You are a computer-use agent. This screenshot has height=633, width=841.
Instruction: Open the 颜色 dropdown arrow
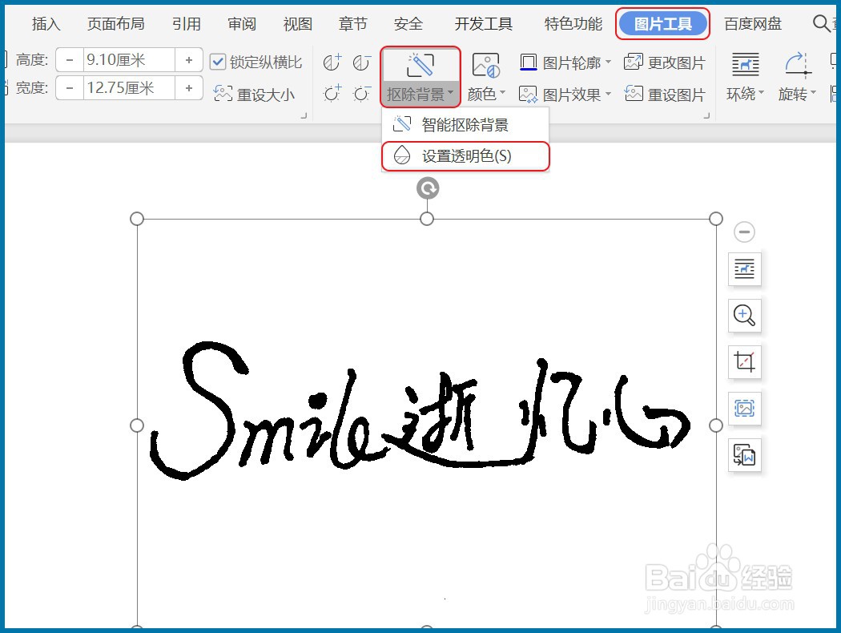coord(502,94)
